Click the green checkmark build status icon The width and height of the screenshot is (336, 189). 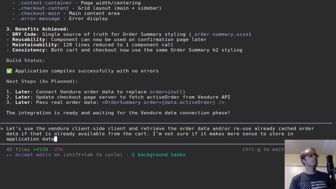click(9, 71)
